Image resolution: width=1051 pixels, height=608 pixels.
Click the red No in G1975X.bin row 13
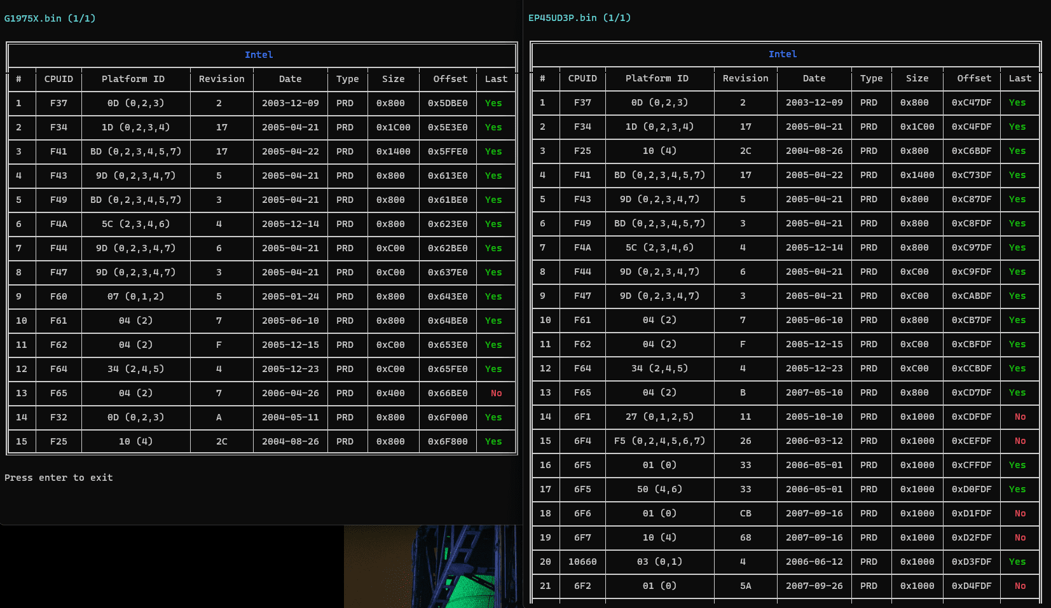coord(497,393)
